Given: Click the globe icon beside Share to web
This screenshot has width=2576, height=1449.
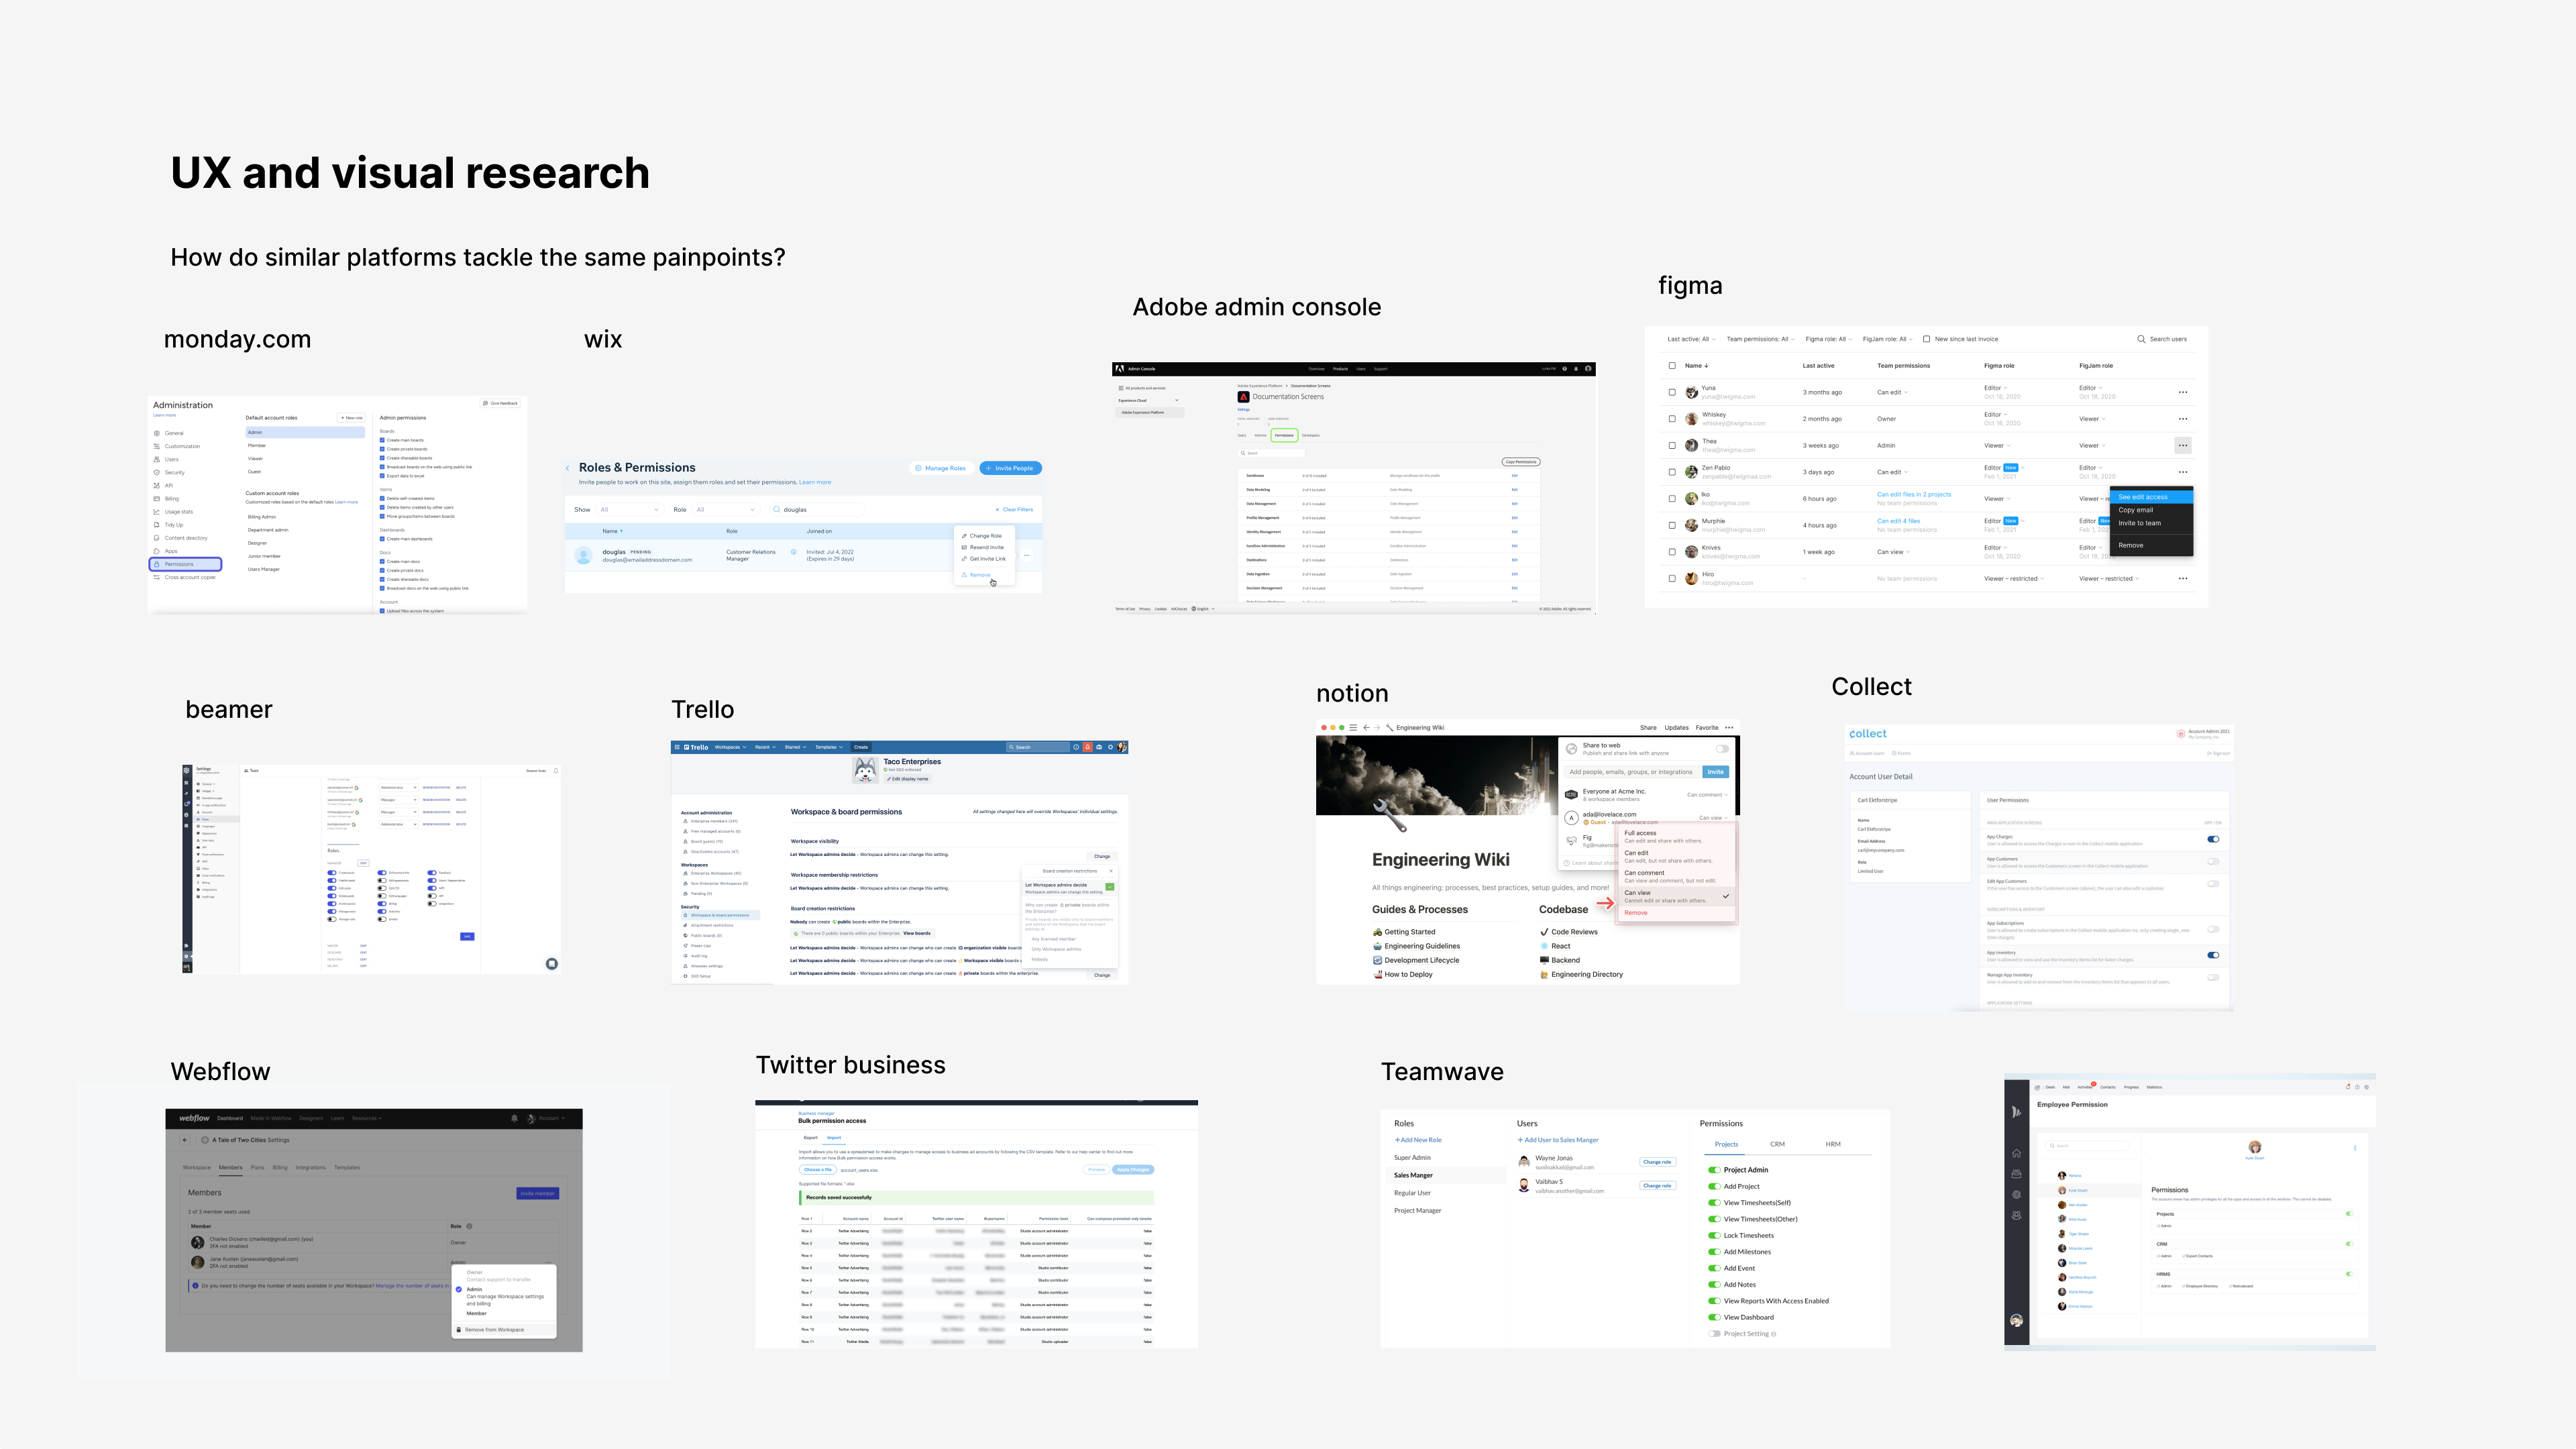Looking at the screenshot, I should (1572, 748).
